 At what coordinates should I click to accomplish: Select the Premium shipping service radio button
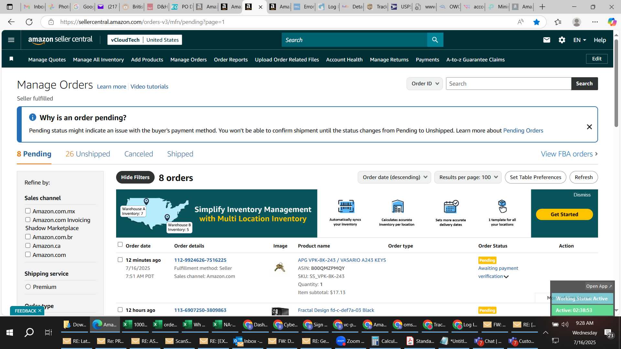pyautogui.click(x=28, y=287)
